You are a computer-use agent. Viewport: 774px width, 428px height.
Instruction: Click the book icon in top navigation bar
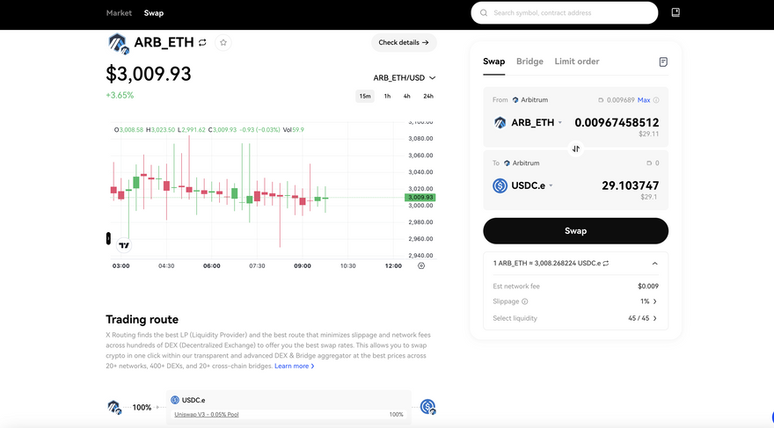(x=675, y=13)
